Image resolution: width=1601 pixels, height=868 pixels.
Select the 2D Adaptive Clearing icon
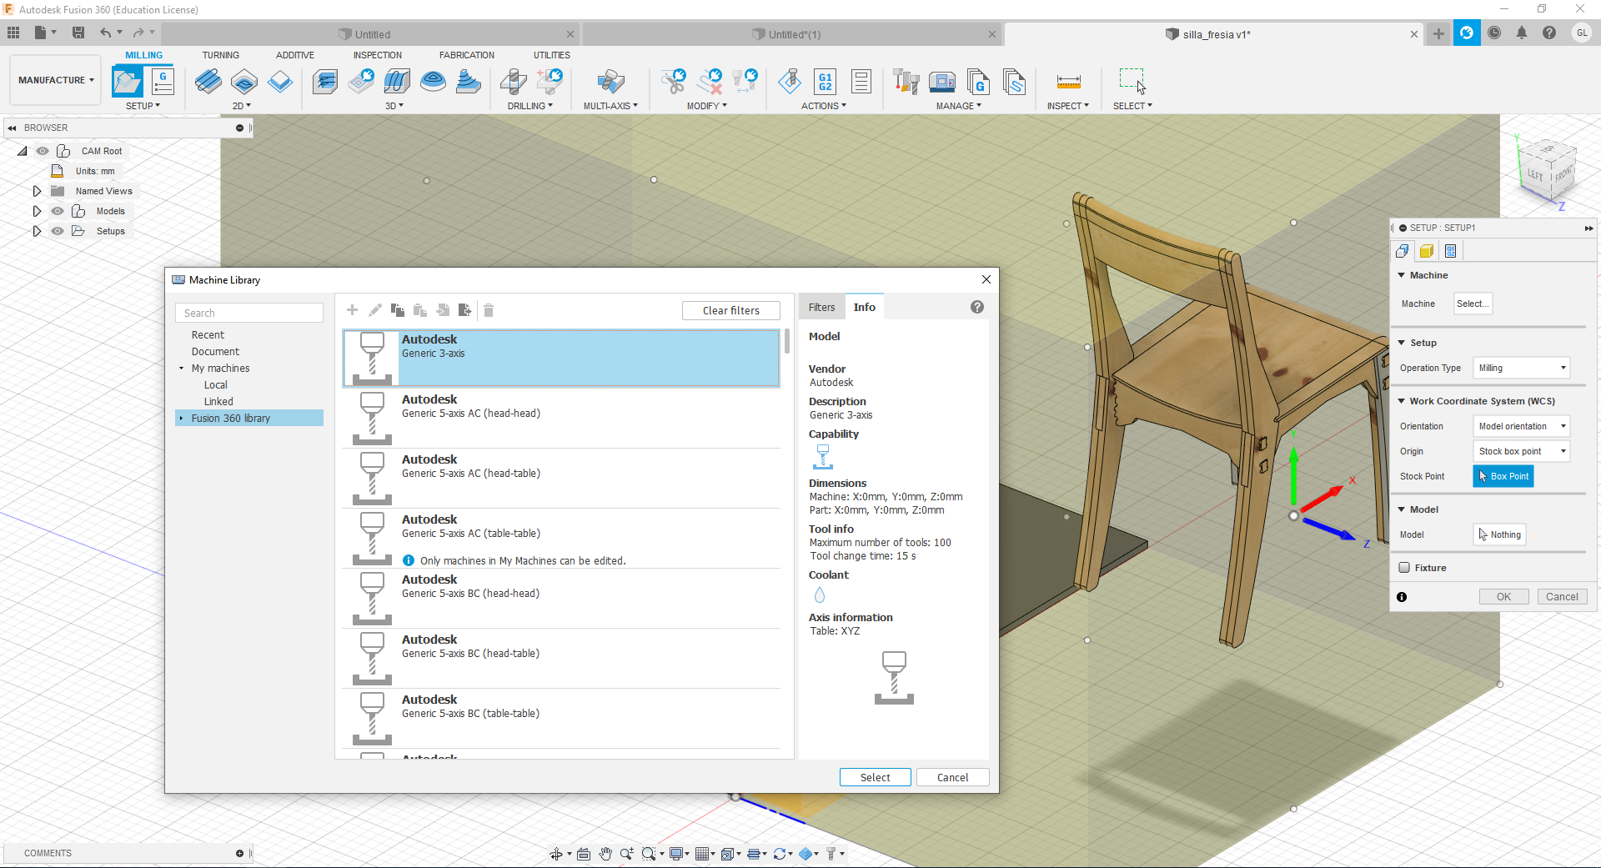tap(208, 82)
